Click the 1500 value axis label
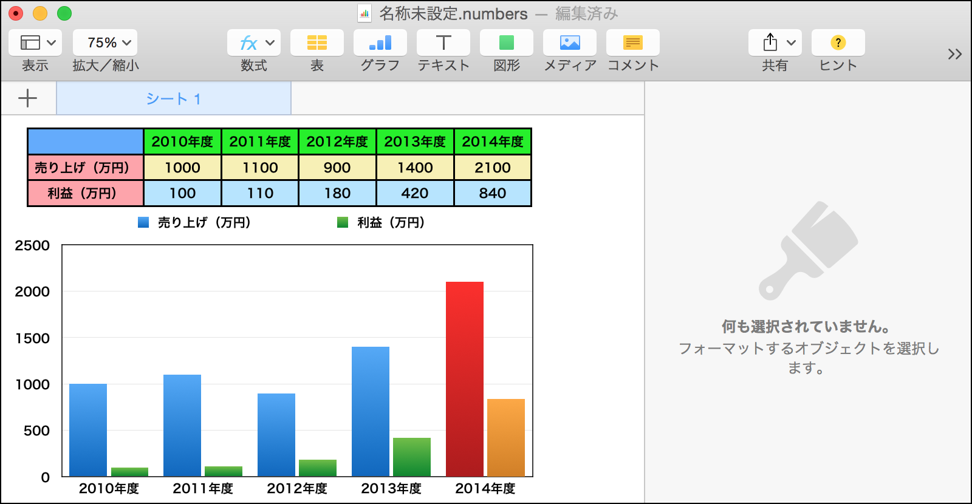This screenshot has width=972, height=504. click(x=32, y=338)
